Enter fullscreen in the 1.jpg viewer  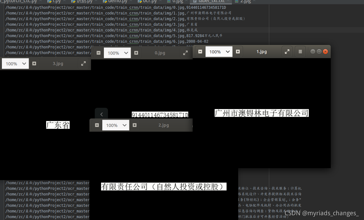[287, 52]
